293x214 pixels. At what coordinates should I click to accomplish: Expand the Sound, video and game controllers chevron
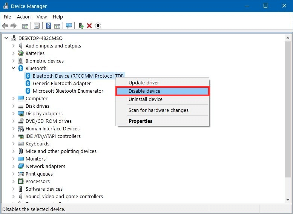pyautogui.click(x=13, y=196)
